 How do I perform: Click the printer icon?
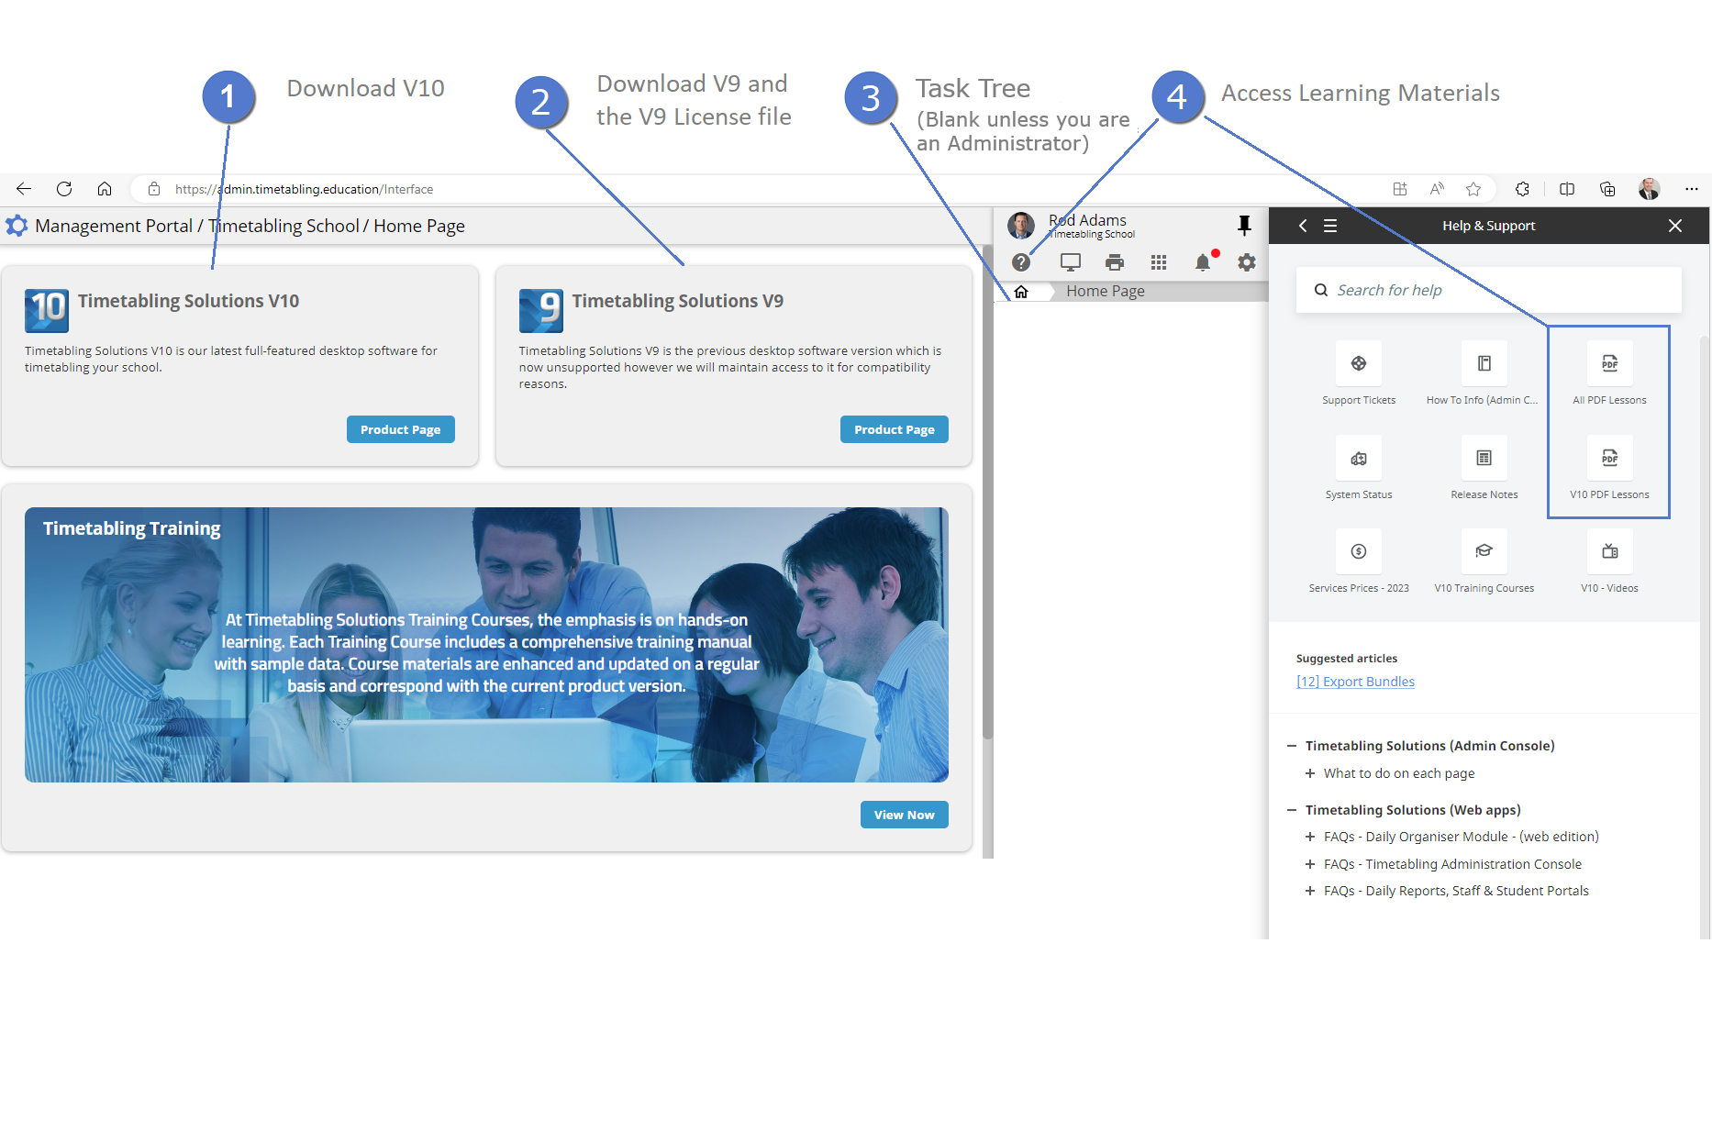[x=1115, y=262]
